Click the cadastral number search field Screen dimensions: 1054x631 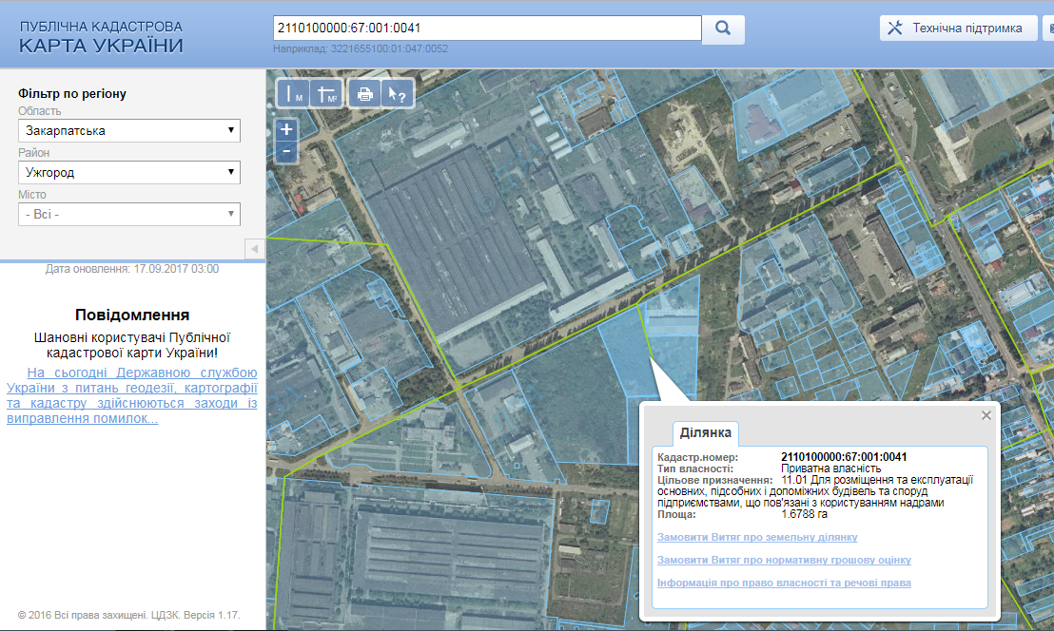coord(485,29)
